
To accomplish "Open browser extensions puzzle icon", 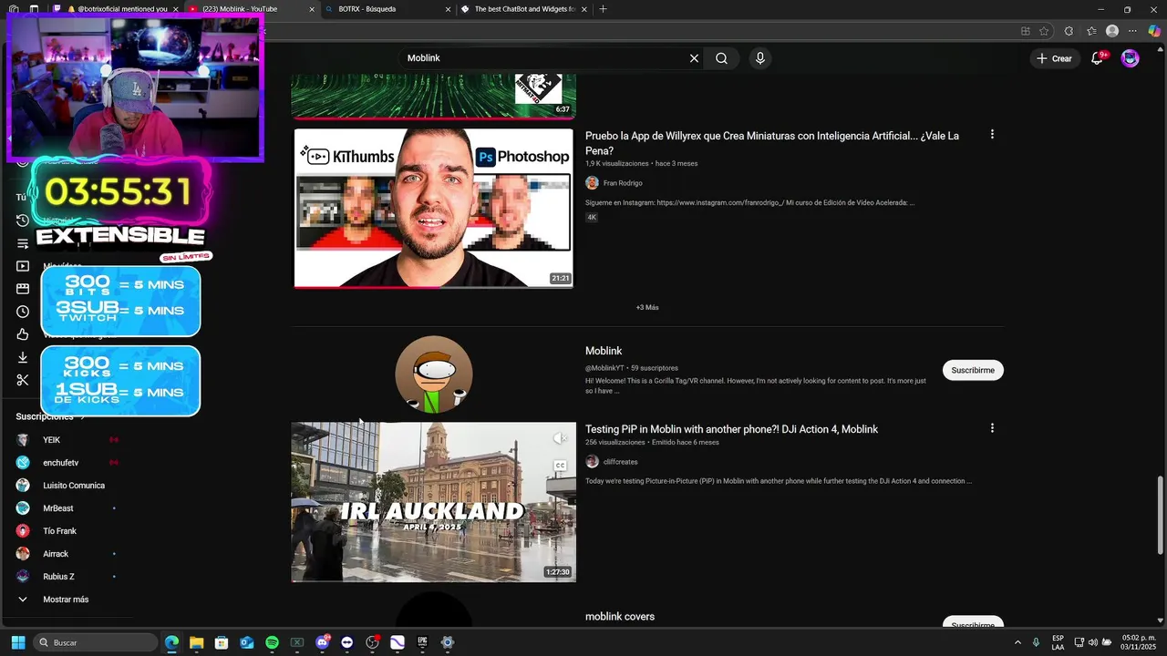I will coord(1069,31).
